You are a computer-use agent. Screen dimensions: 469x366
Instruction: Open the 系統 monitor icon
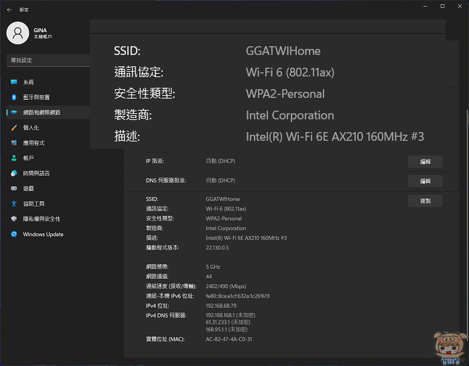click(13, 82)
